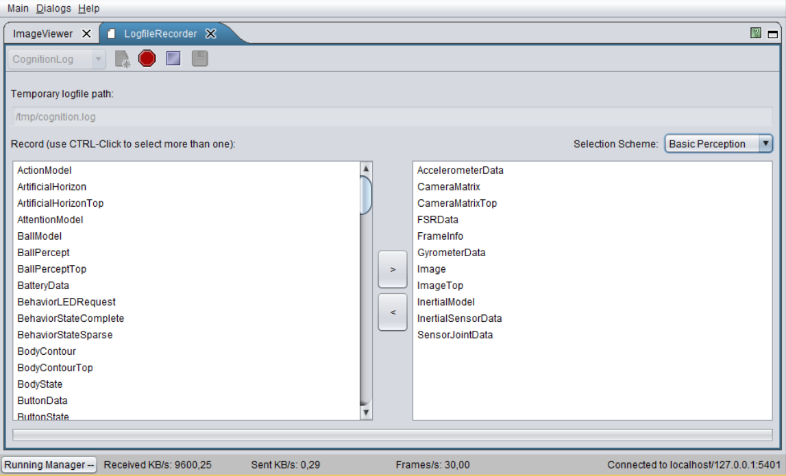The height and width of the screenshot is (476, 786).
Task: Click the > button to add selection
Action: [393, 270]
